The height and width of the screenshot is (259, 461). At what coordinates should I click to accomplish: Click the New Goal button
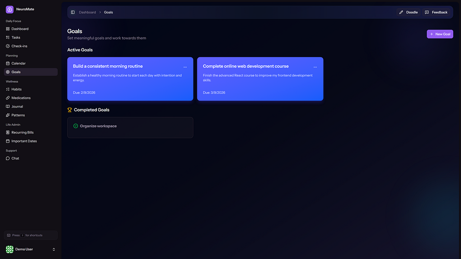(x=440, y=34)
